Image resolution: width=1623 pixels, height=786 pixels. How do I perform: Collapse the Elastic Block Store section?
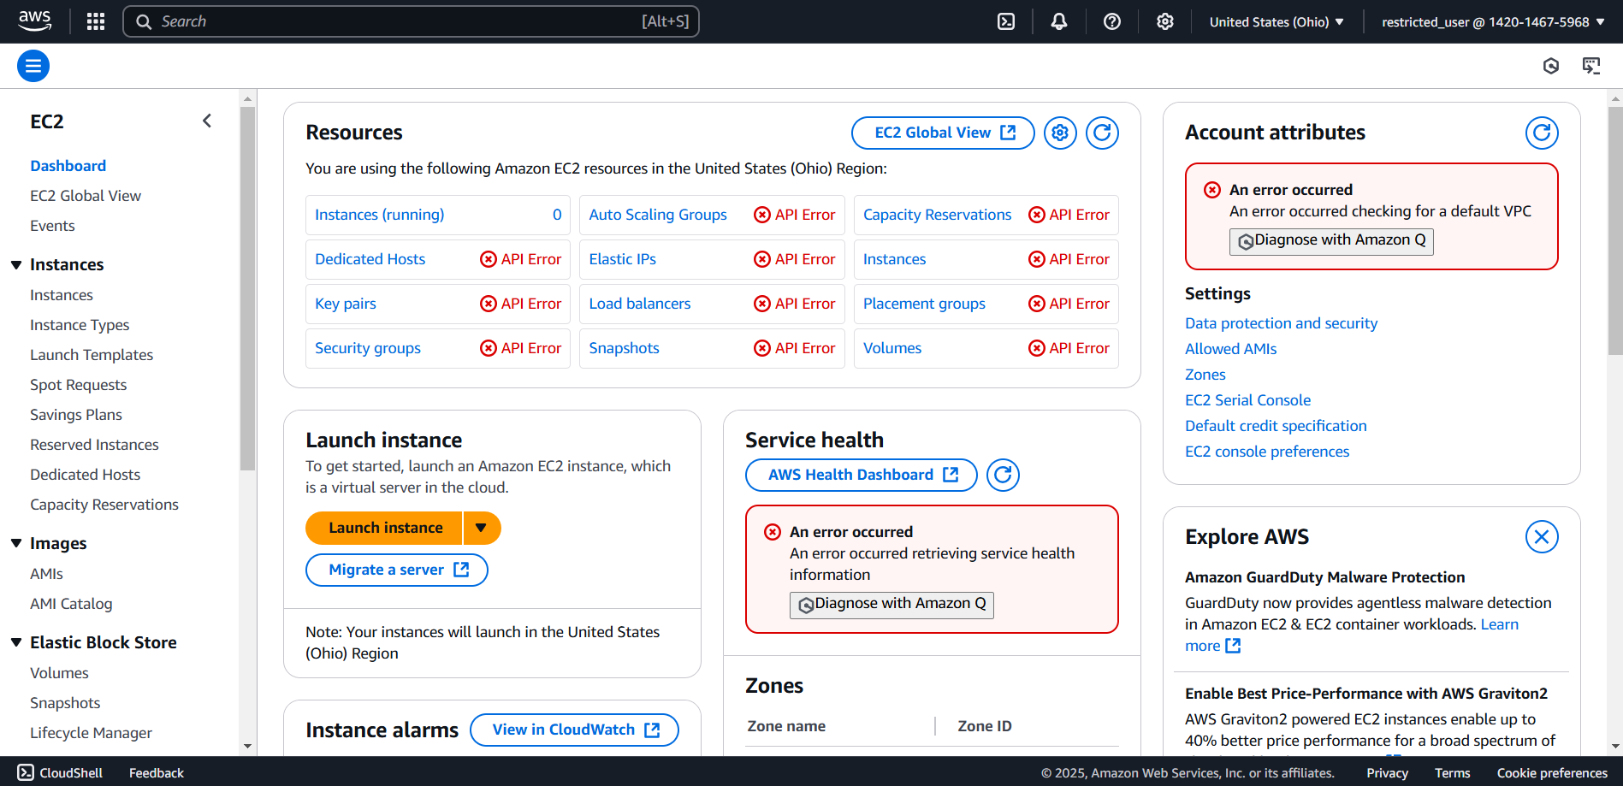tap(16, 642)
